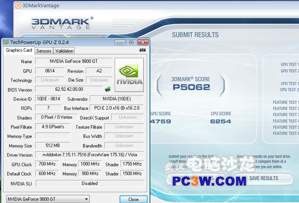
Task: Click the BIOS Version field 62.92.42.00.00
Action: click(69, 89)
